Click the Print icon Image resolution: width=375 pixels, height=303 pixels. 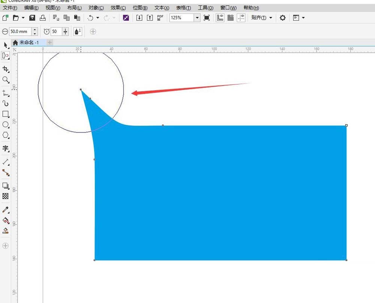pos(43,18)
